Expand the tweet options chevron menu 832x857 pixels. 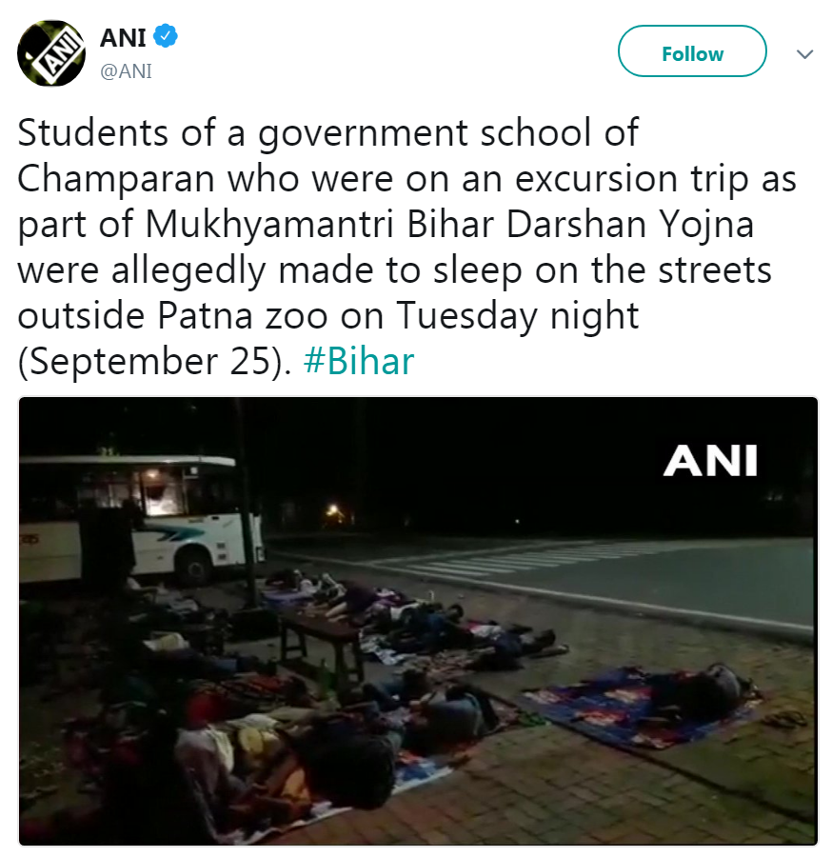click(x=804, y=54)
